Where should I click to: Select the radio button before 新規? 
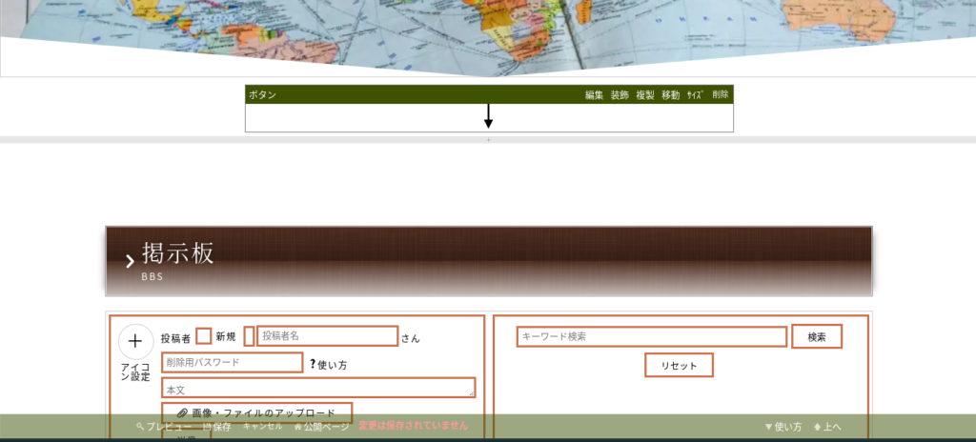coord(203,336)
